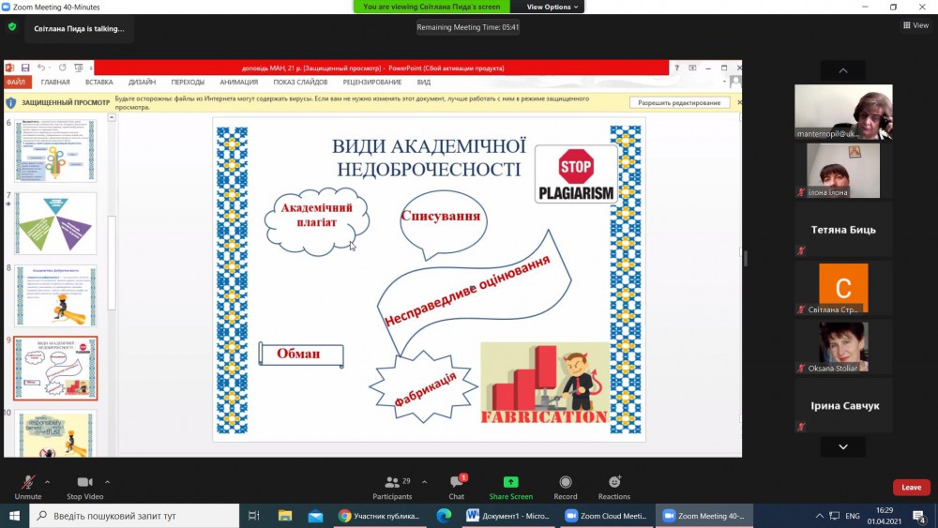Select the Ірина Савчук participant tile
The width and height of the screenshot is (938, 528).
pyautogui.click(x=843, y=405)
